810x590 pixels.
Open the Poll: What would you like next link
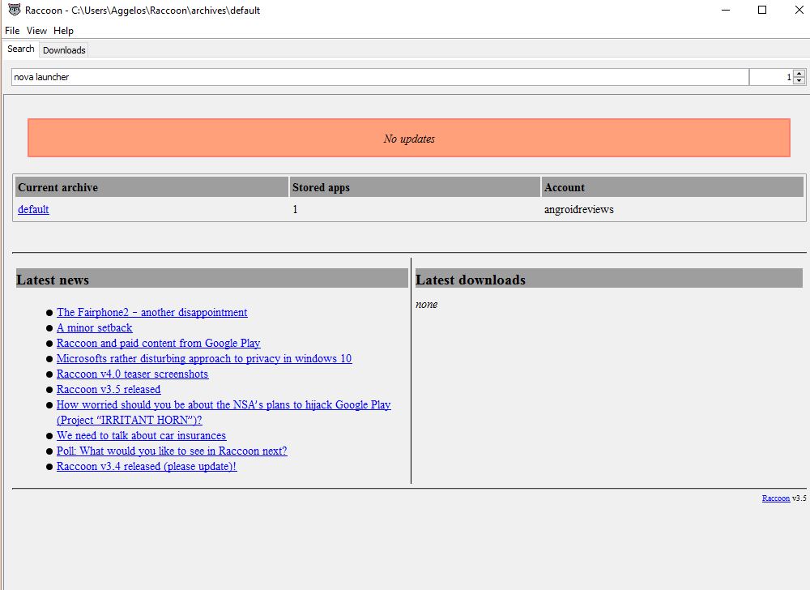coord(172,451)
